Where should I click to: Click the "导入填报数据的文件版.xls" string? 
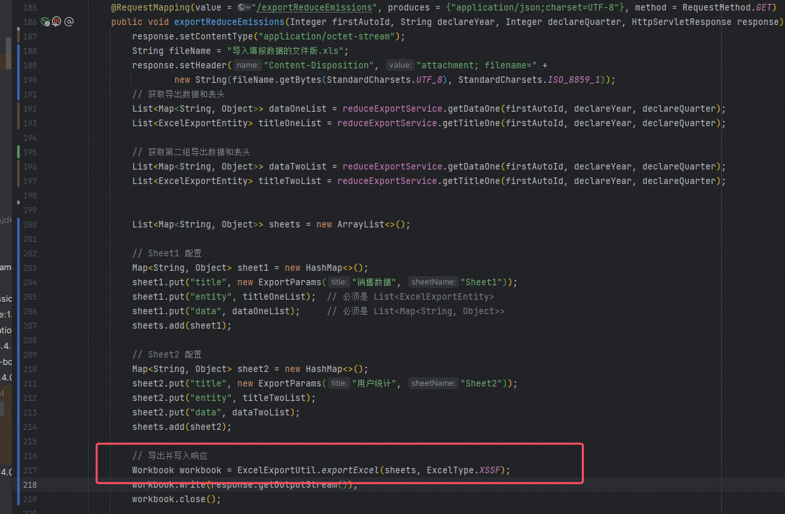point(285,51)
